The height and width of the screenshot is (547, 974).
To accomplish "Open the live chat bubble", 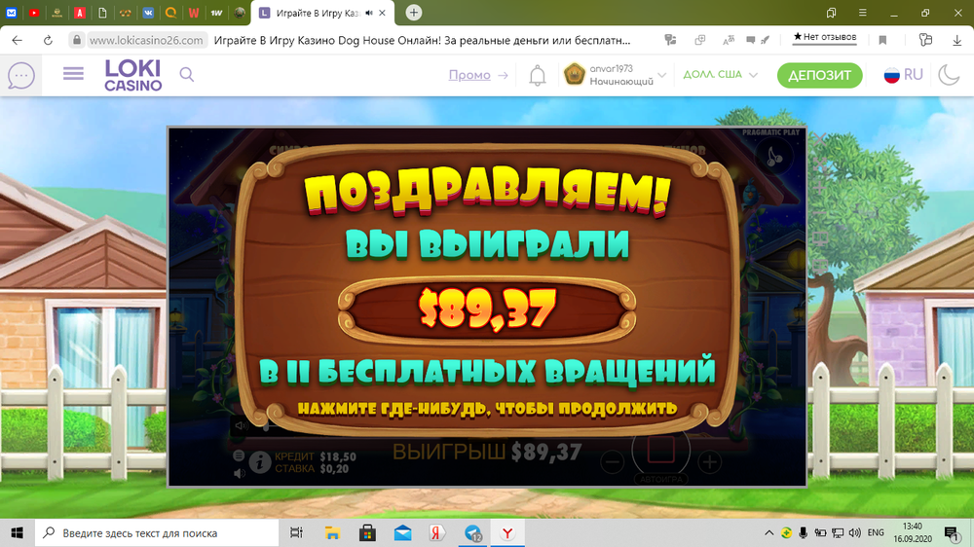I will coord(20,75).
